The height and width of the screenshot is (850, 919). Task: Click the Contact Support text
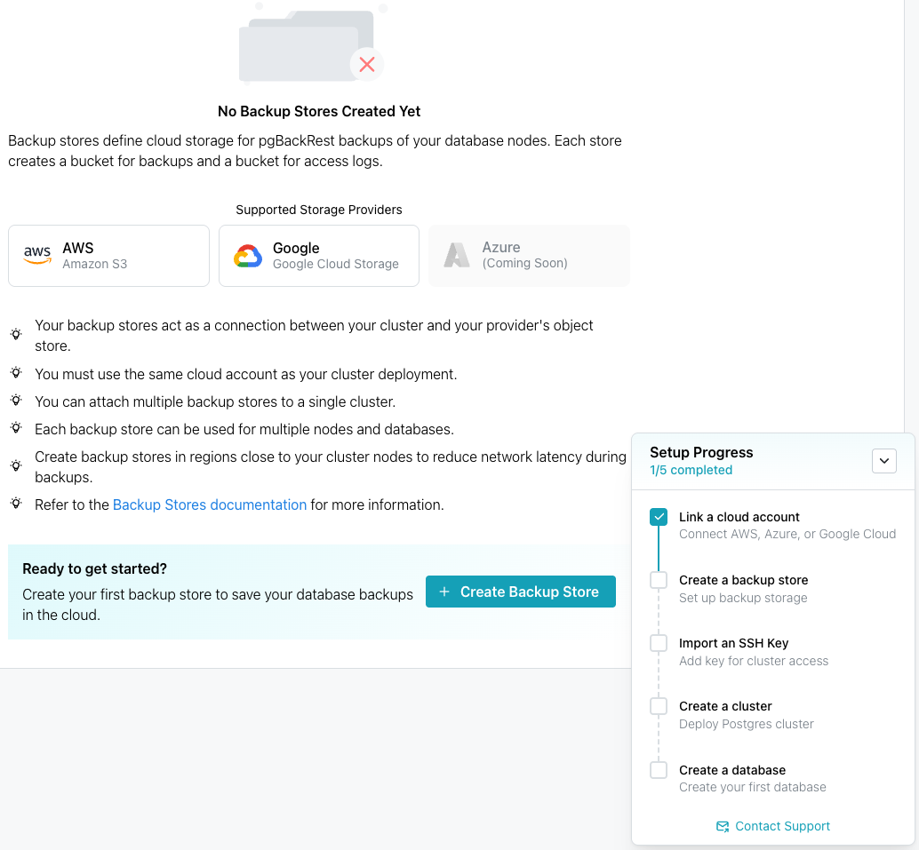(x=782, y=826)
